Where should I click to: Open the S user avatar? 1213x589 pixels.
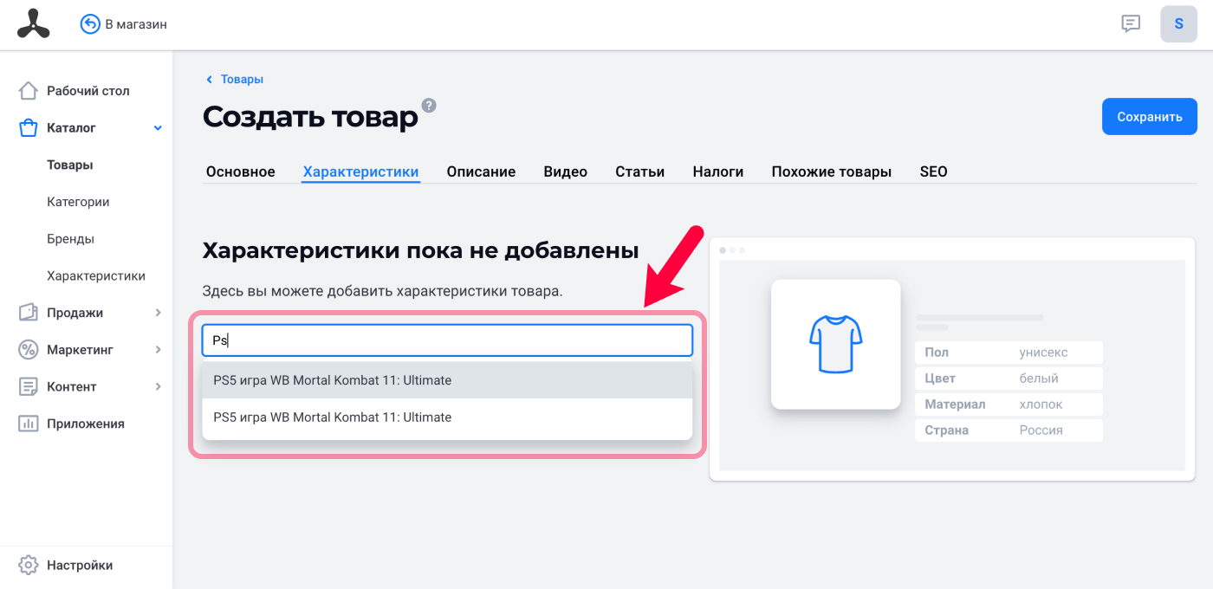tap(1178, 24)
